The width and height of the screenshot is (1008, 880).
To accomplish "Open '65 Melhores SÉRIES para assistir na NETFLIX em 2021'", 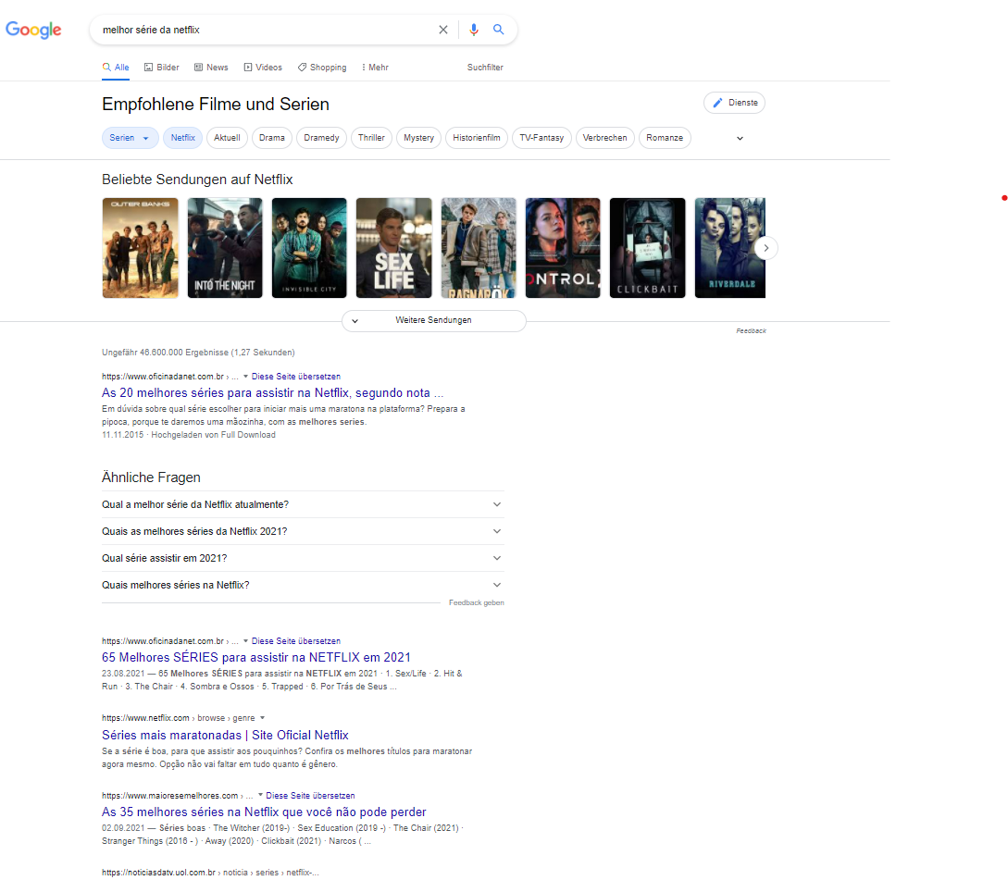I will [x=255, y=658].
